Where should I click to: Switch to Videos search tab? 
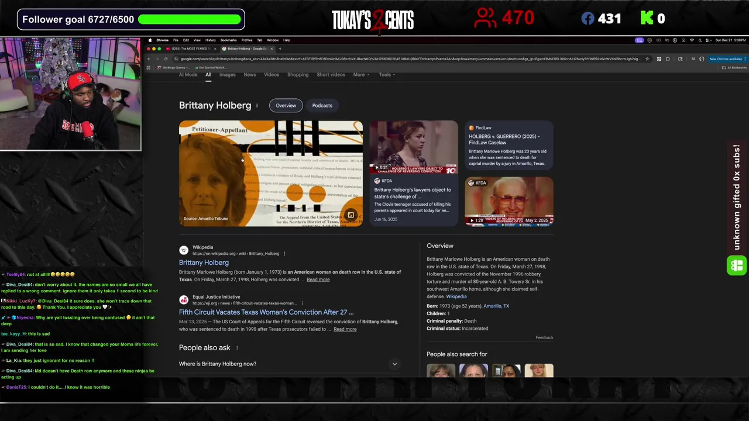pos(272,75)
